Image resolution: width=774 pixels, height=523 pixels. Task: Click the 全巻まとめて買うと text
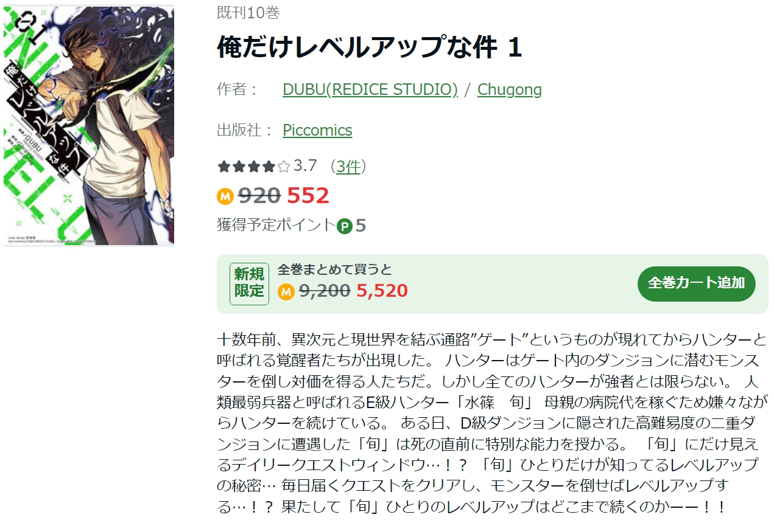coord(335,270)
